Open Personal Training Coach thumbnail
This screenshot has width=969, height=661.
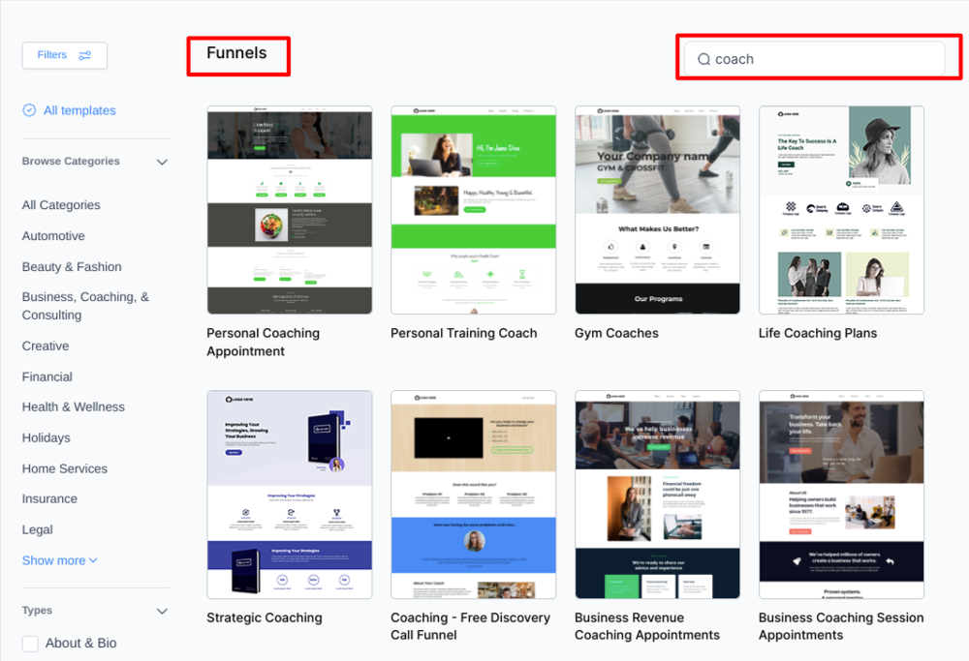tap(474, 210)
